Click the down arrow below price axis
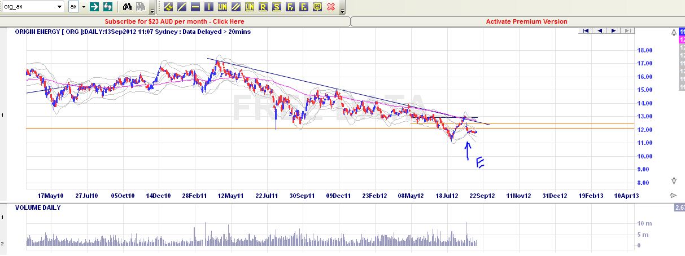This screenshot has height=256, width=685. [674, 181]
